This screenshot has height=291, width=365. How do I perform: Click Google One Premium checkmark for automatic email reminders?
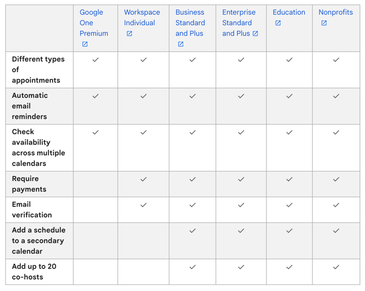tap(96, 96)
